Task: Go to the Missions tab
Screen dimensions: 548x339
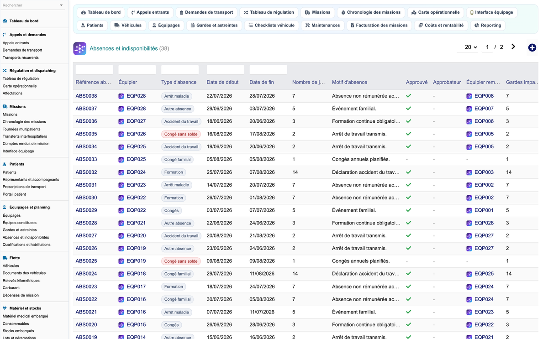Action: coord(317,12)
